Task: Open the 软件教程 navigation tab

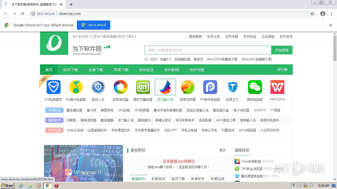Action: [x=172, y=70]
